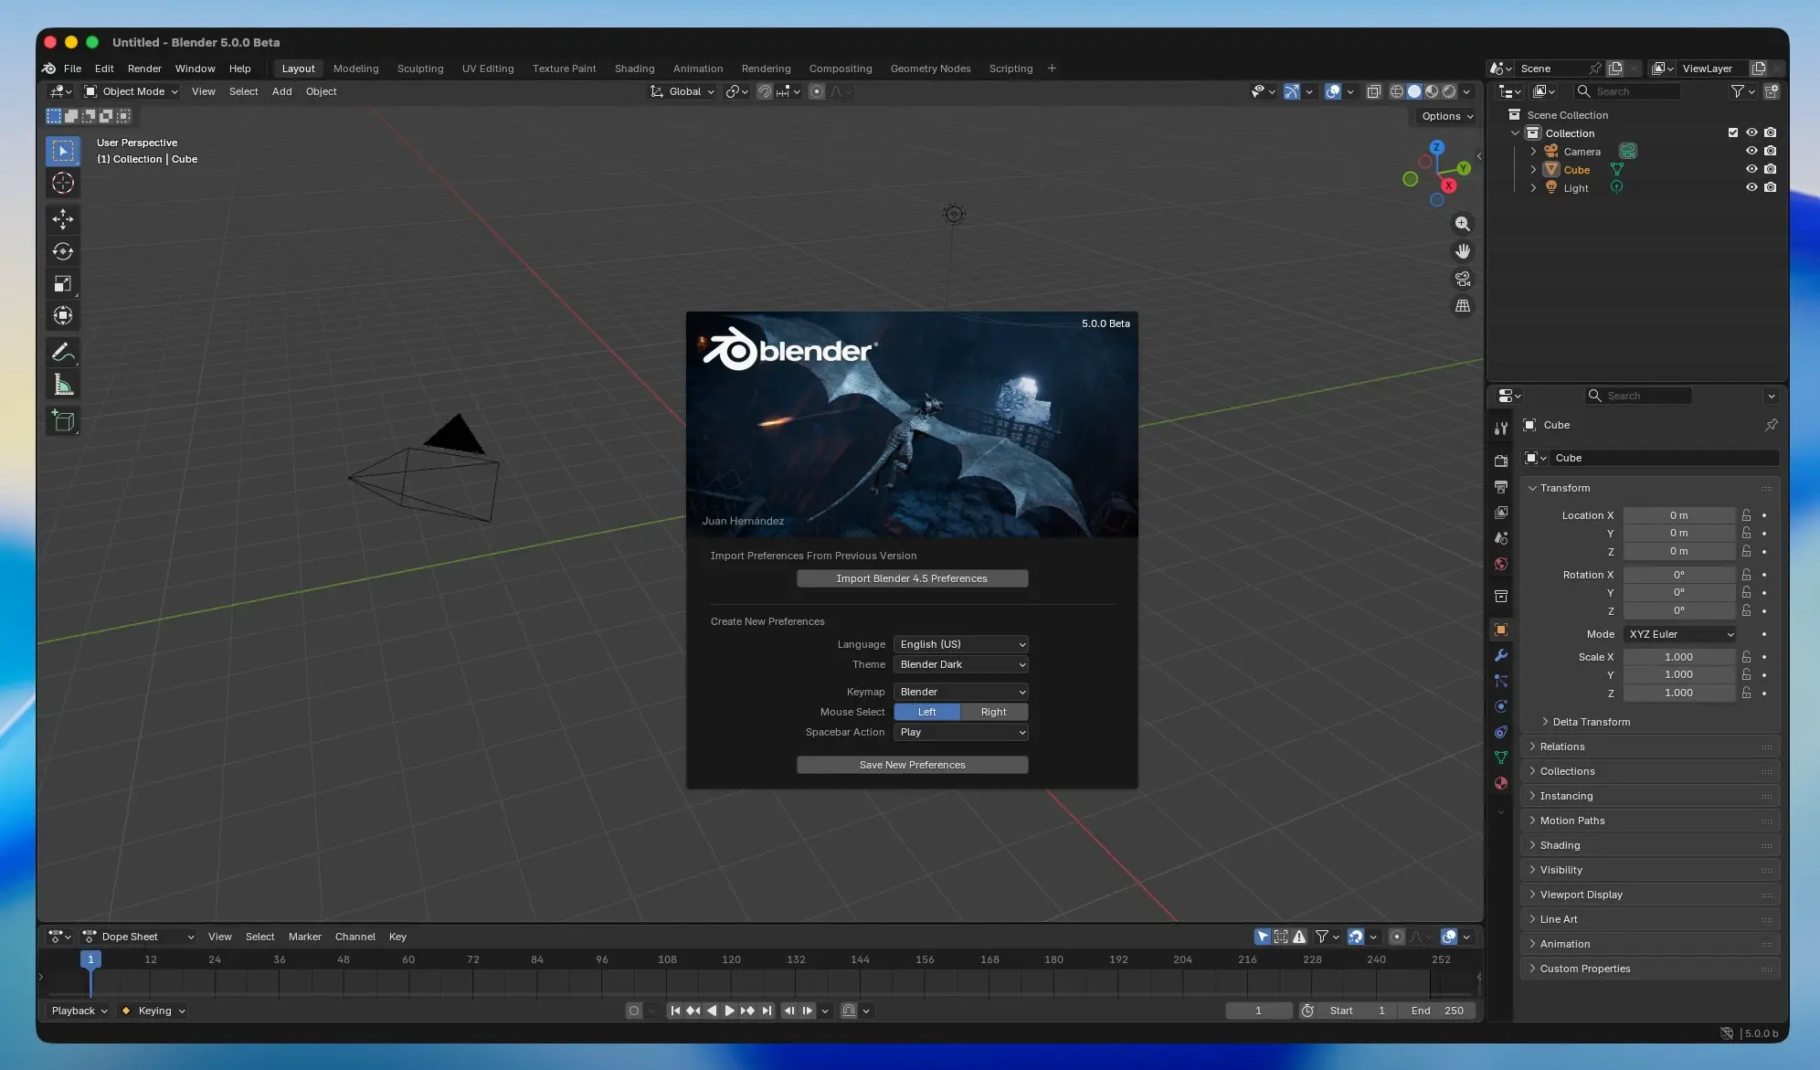
Task: Toggle camera view icon in viewport
Action: click(1463, 279)
